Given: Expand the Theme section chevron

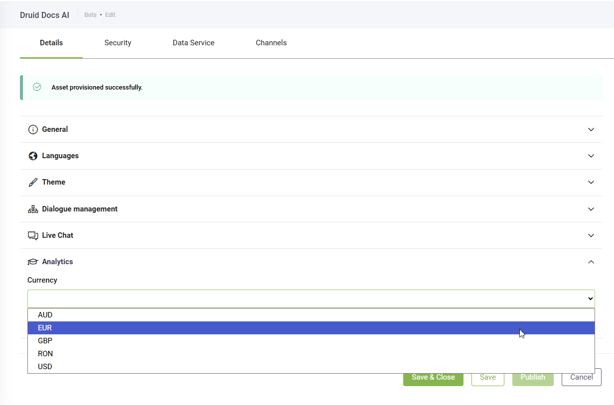Looking at the screenshot, I should (591, 182).
